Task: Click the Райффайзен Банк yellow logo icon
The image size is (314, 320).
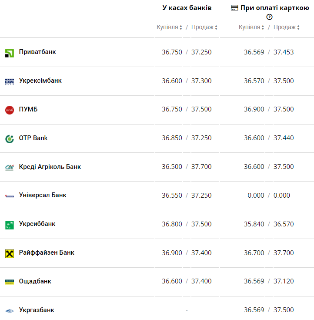Action: tap(10, 254)
